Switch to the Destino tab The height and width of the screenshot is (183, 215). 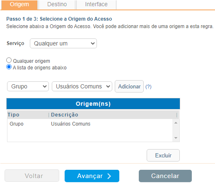point(57,5)
